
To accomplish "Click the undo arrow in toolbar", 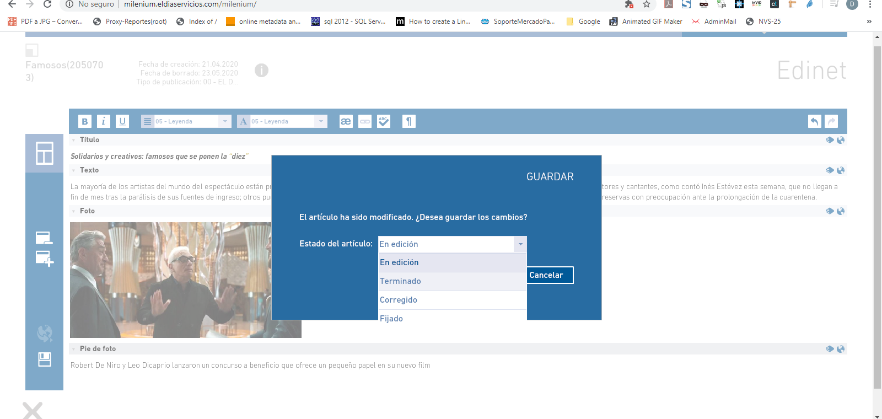I will tap(814, 121).
